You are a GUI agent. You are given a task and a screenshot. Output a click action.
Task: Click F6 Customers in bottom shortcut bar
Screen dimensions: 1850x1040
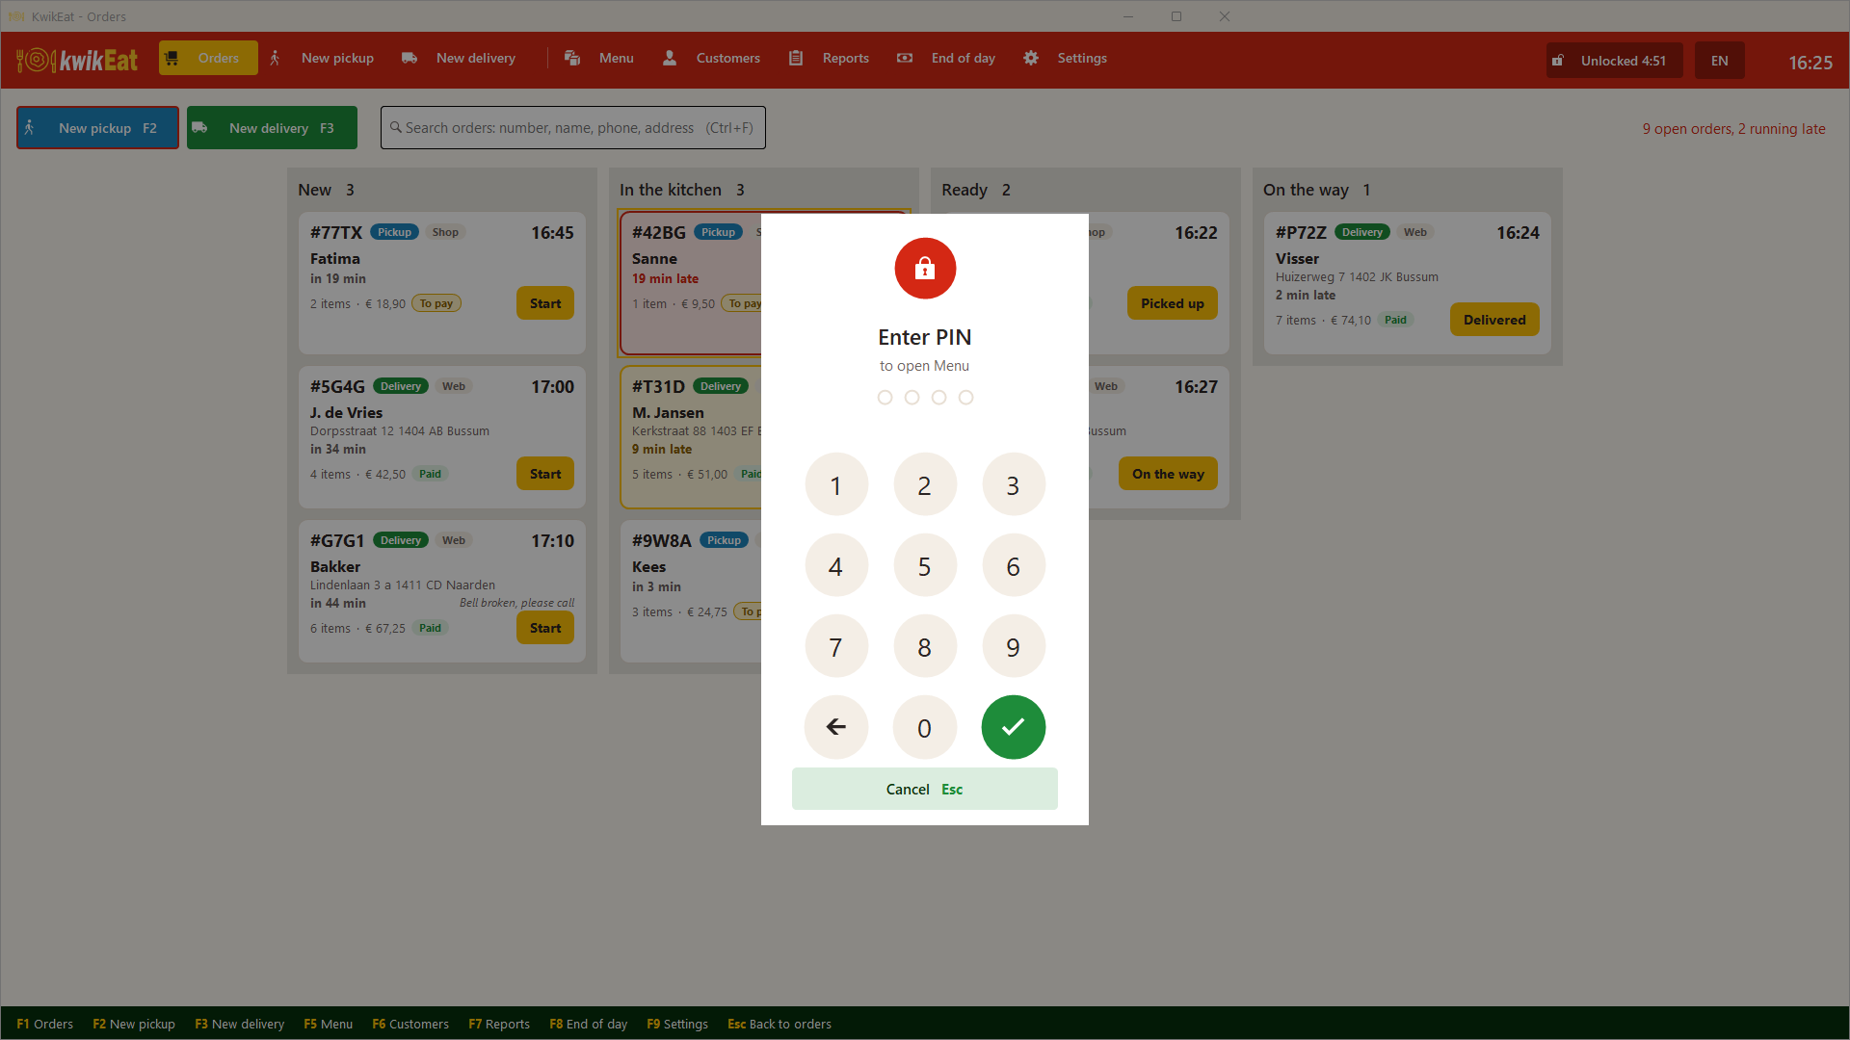pyautogui.click(x=410, y=1024)
